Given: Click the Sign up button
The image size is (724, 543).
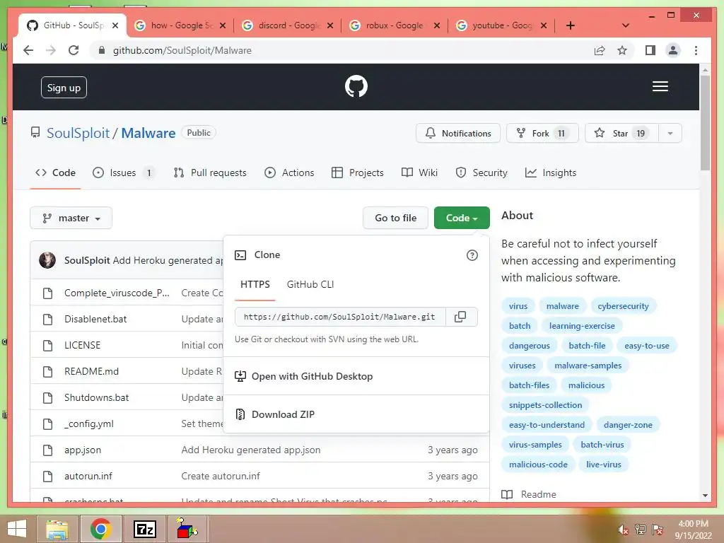Looking at the screenshot, I should tap(64, 88).
